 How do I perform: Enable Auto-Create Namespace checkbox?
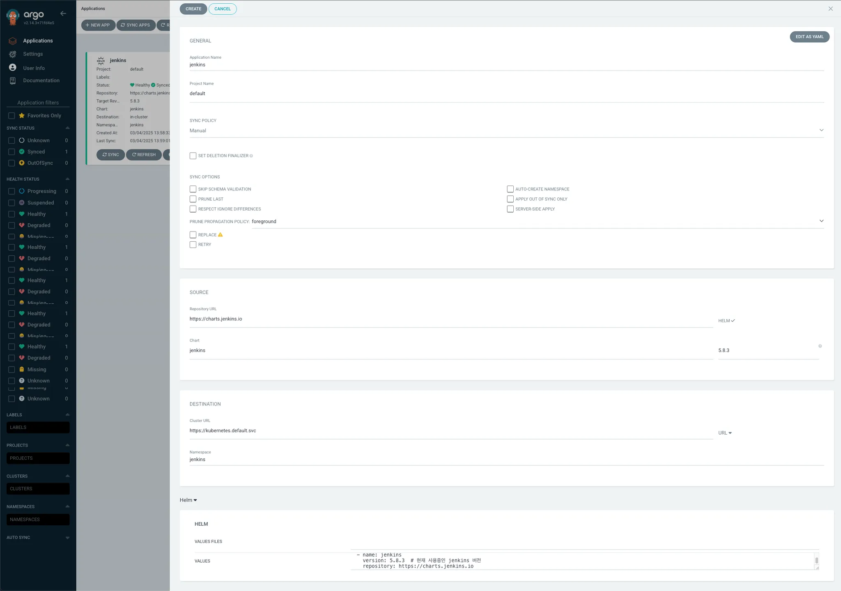pos(510,189)
